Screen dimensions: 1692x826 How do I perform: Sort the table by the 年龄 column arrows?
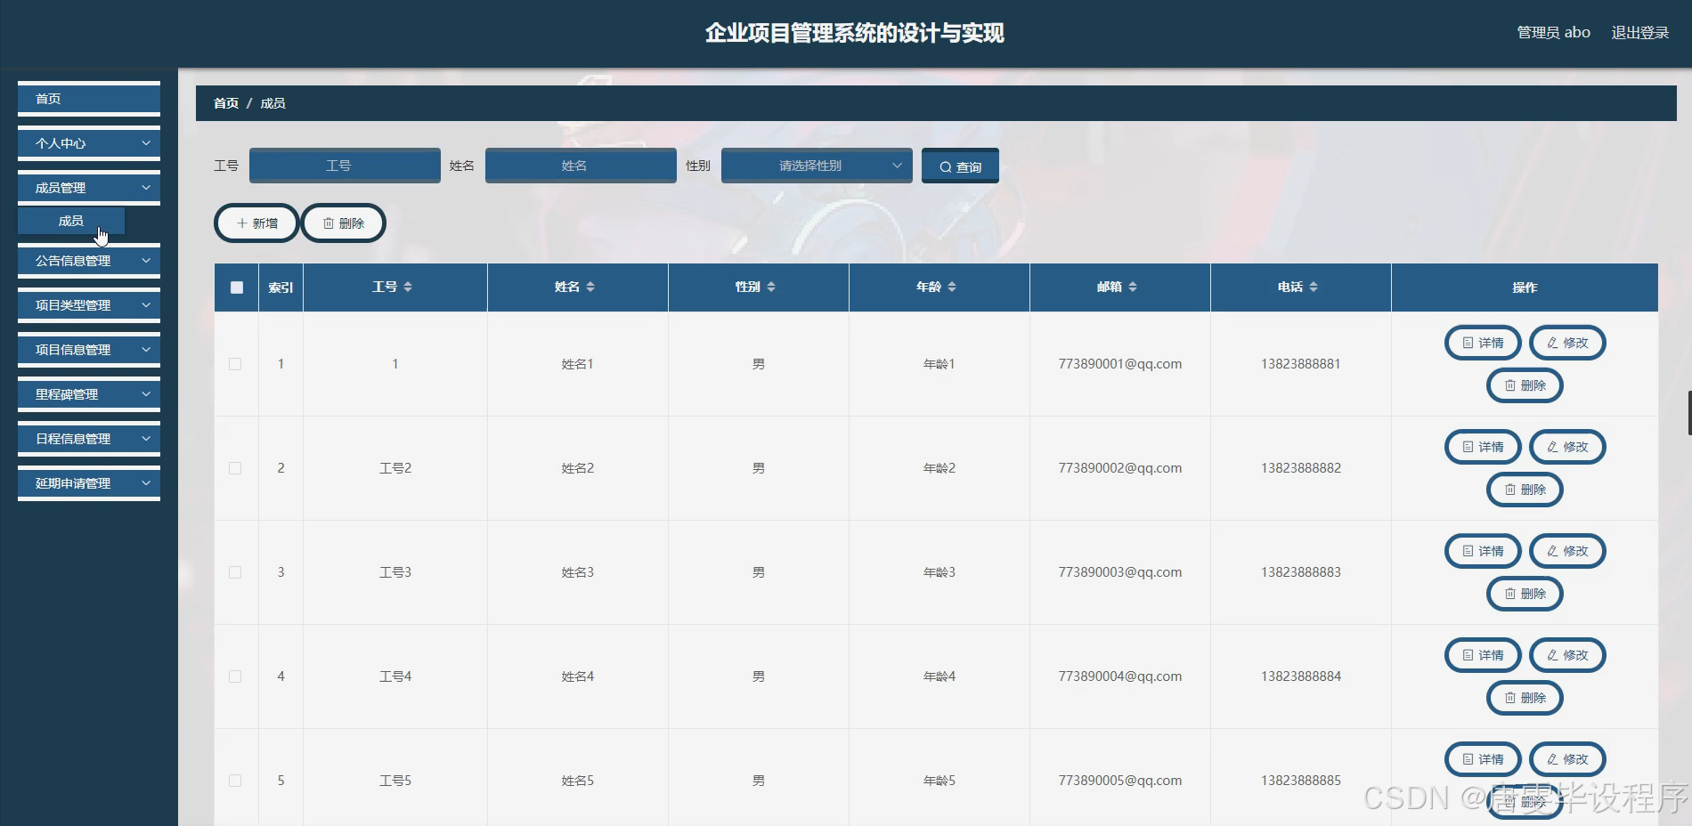point(952,287)
